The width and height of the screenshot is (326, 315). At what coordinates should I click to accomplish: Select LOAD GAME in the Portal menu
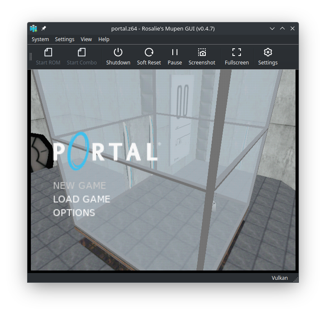tap(81, 199)
